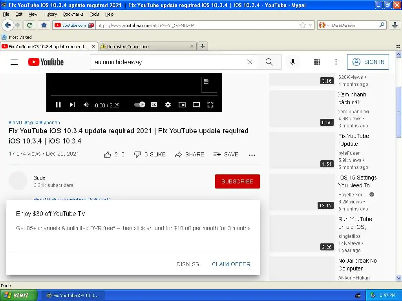402x301 pixels.
Task: Open the downloads arrow button
Action: 395,25
